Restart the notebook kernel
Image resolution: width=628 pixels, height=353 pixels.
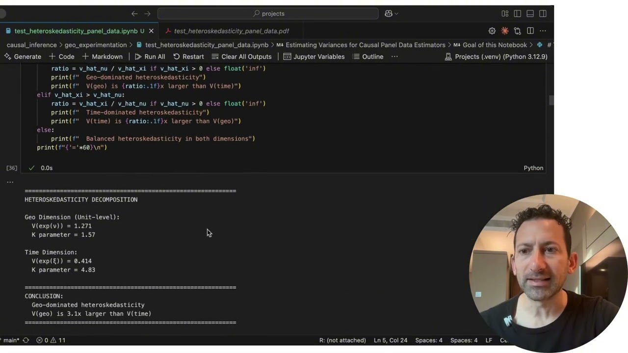pyautogui.click(x=188, y=56)
